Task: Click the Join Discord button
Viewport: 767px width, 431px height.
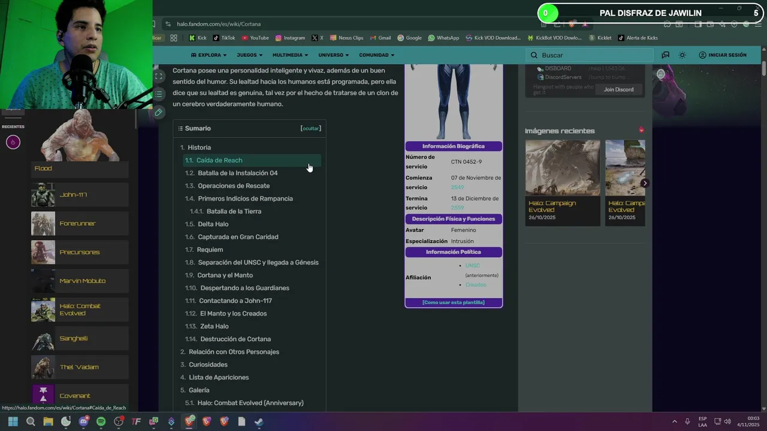Action: (618, 89)
